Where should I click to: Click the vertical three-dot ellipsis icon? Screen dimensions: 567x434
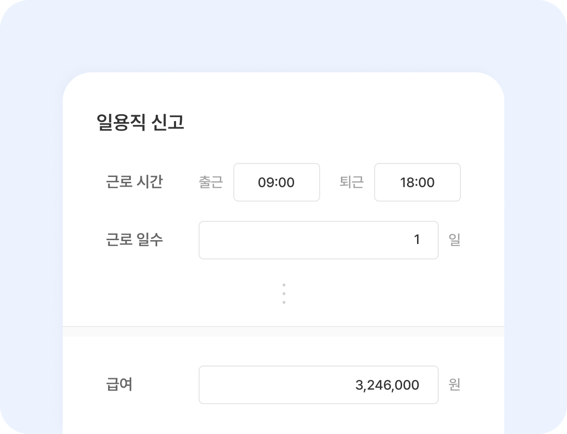[283, 294]
